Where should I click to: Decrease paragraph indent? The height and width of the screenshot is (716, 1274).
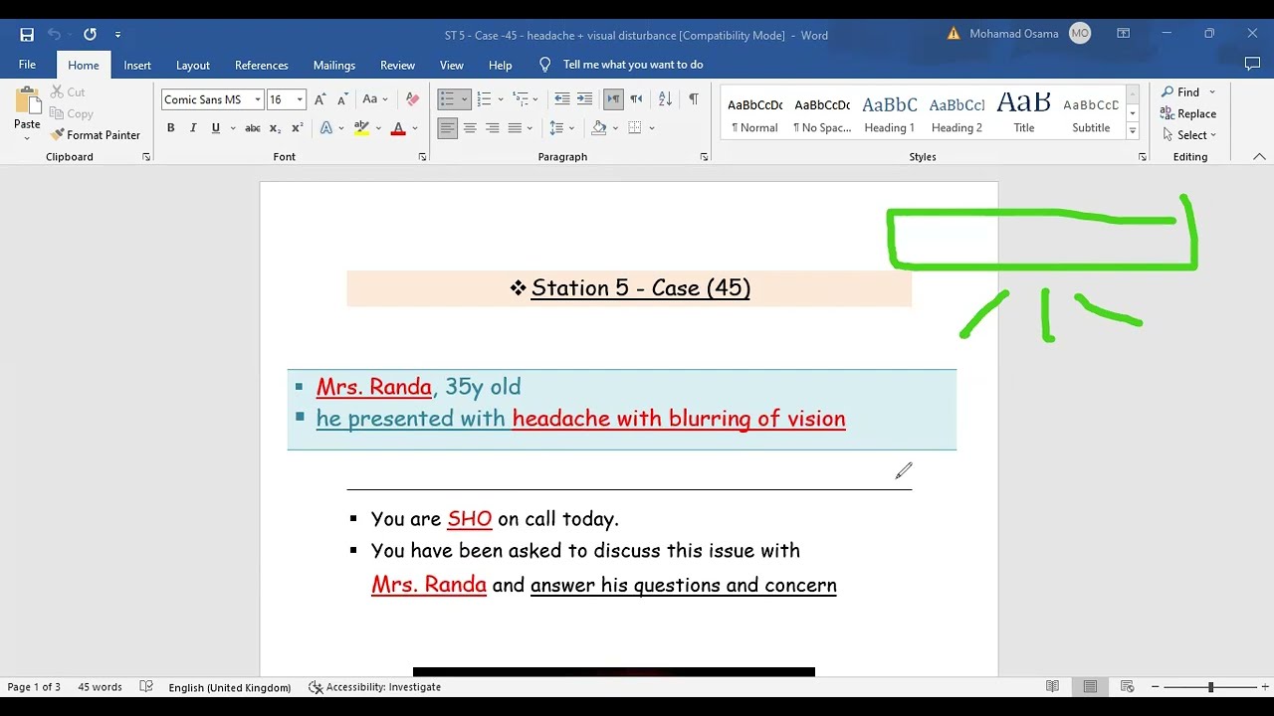[562, 99]
